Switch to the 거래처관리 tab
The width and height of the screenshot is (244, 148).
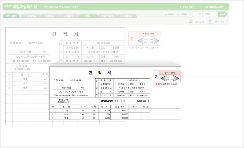[x=31, y=16]
